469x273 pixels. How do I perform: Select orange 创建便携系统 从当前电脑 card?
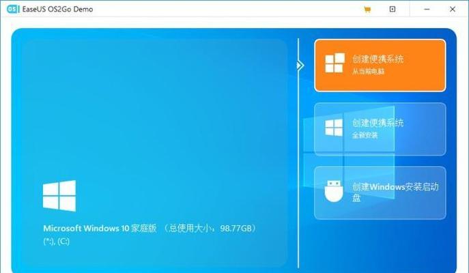click(x=380, y=66)
